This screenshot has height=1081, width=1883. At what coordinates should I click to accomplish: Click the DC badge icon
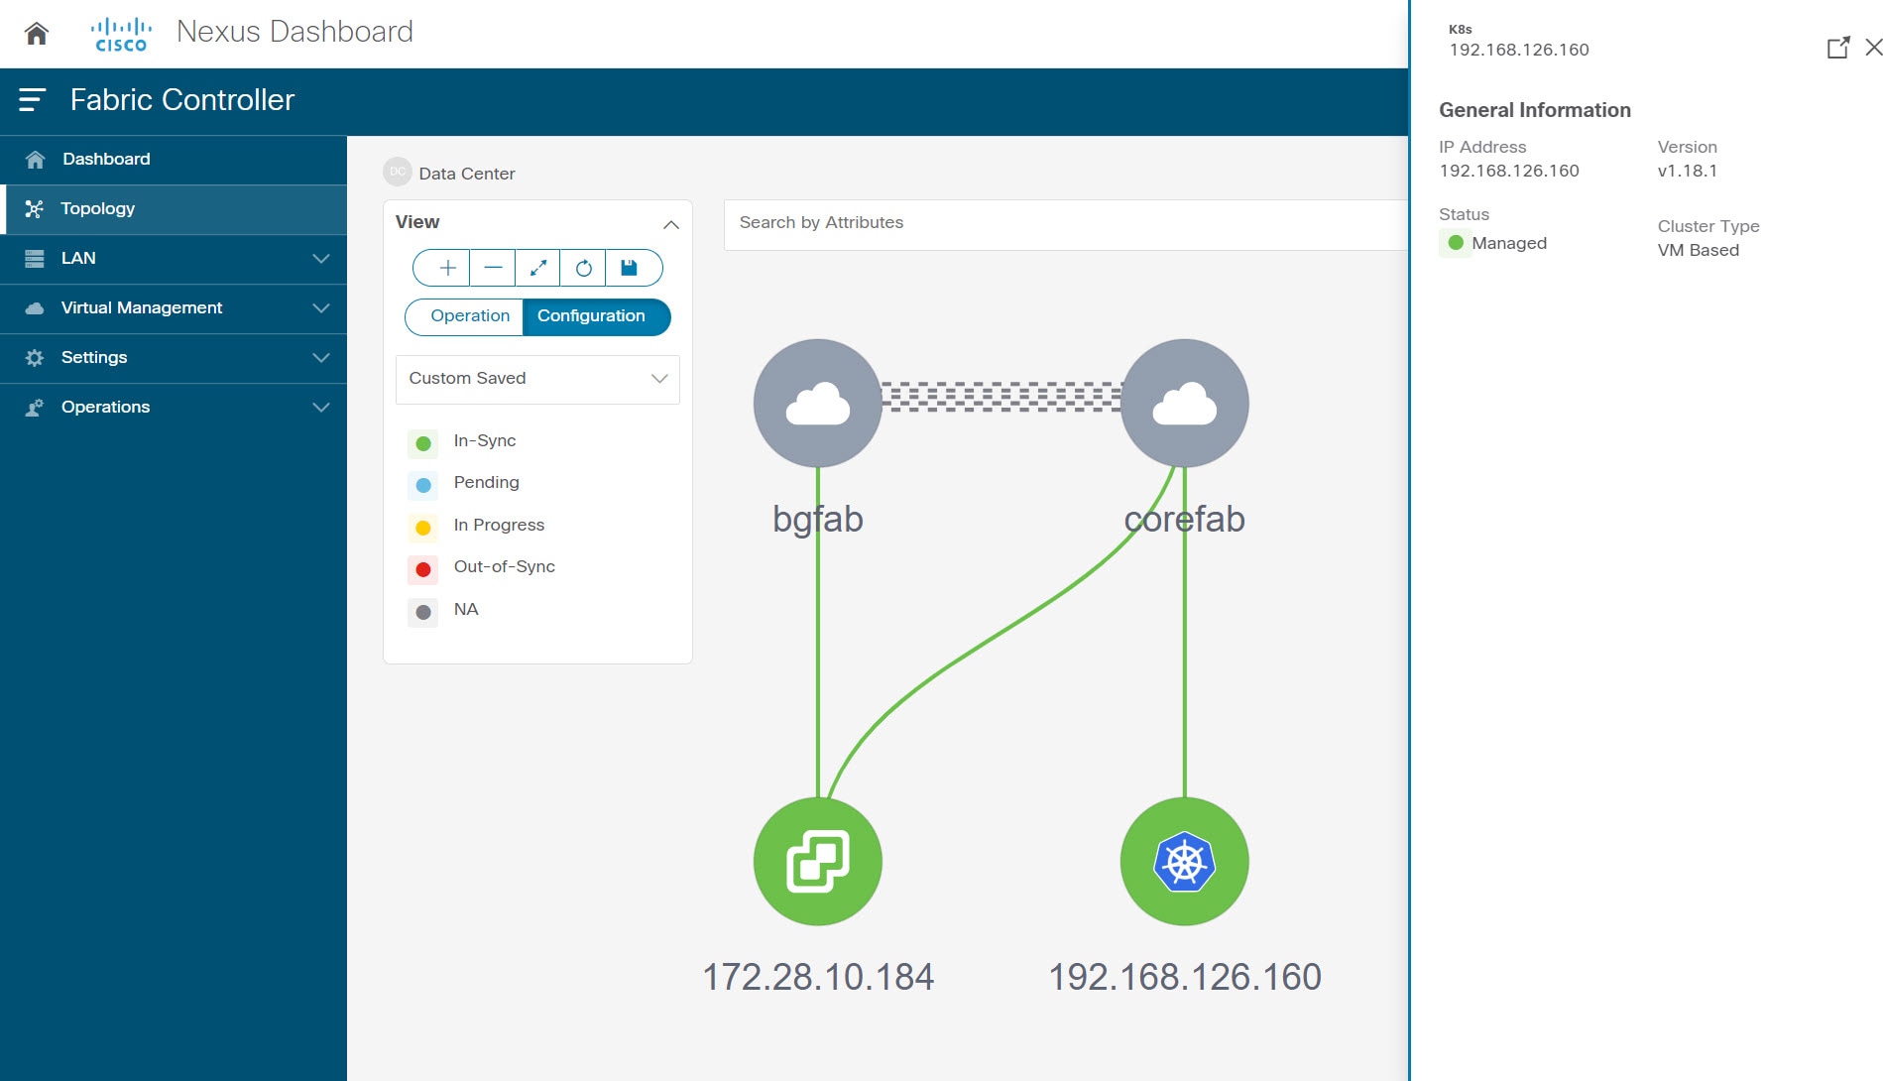click(x=397, y=172)
